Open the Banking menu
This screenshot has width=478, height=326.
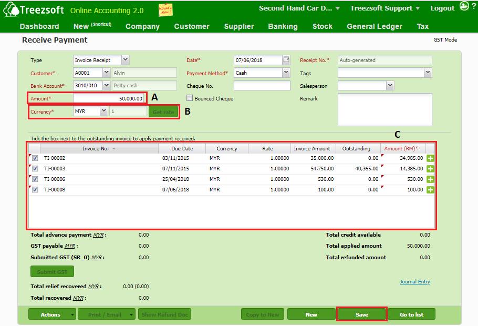[x=283, y=27]
